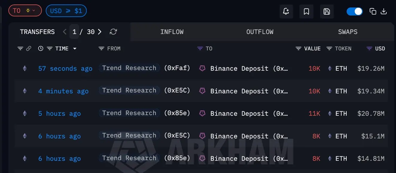Switch to the OUTFLOW tab

(x=260, y=32)
